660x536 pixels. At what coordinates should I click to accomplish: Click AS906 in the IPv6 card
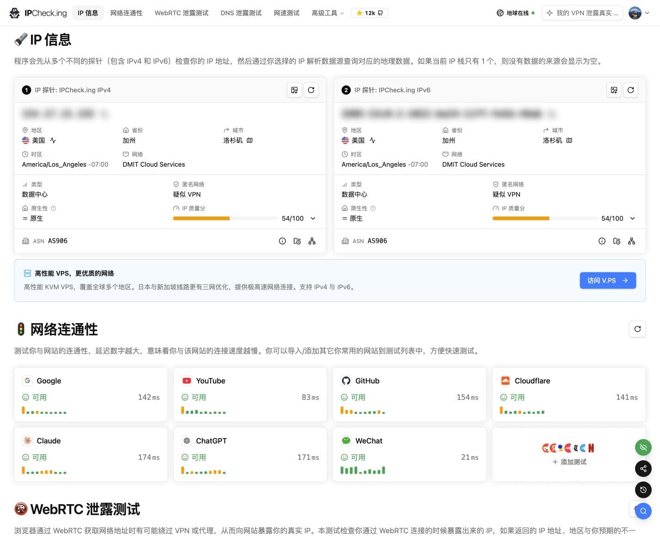pos(377,241)
